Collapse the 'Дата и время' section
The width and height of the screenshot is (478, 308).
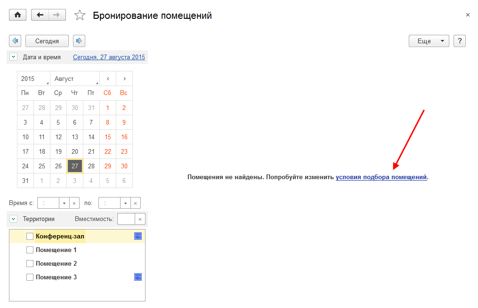(x=13, y=57)
